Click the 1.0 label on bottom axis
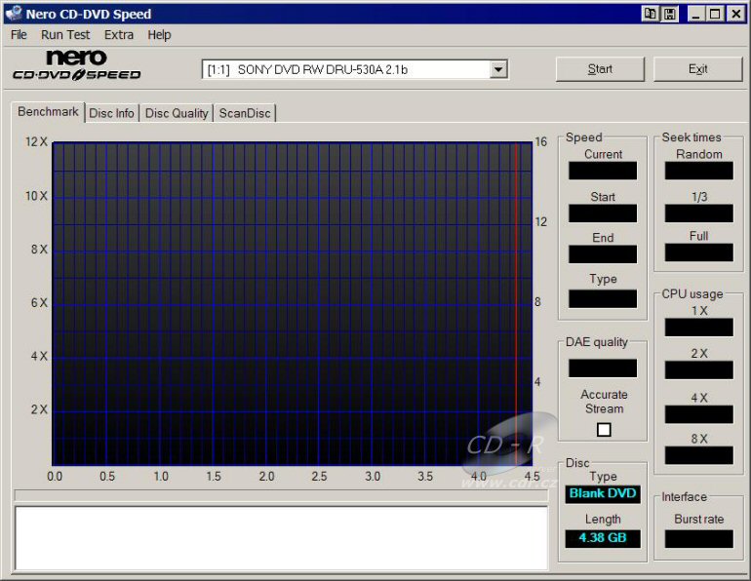This screenshot has height=581, width=751. (x=161, y=477)
